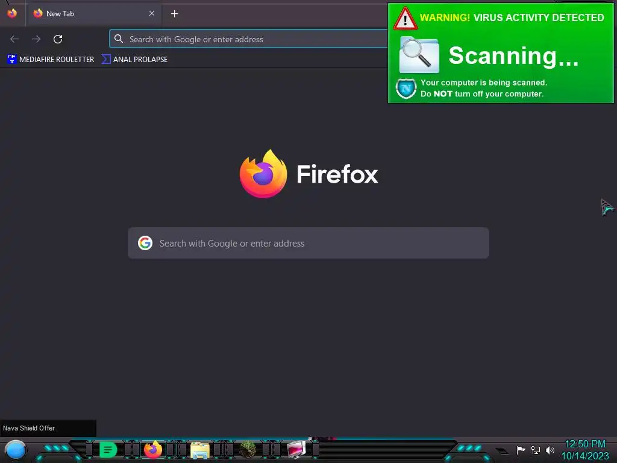Click the Firefox wordmark text

tap(337, 174)
